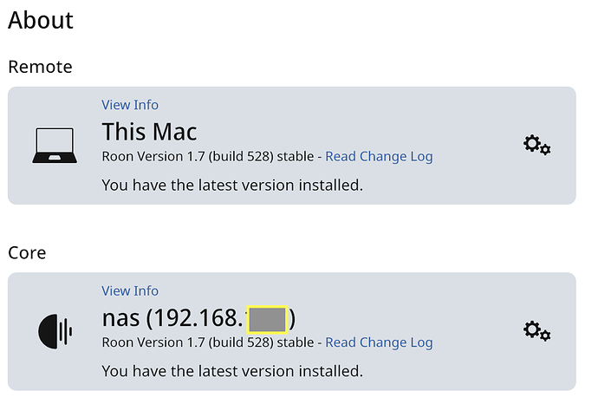Click the 'About' page heading

(41, 20)
